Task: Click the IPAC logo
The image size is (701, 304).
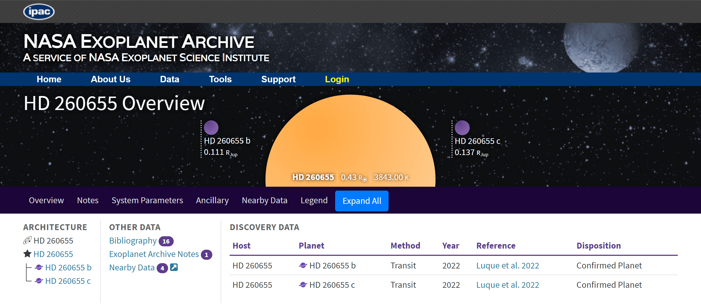Action: 39,12
